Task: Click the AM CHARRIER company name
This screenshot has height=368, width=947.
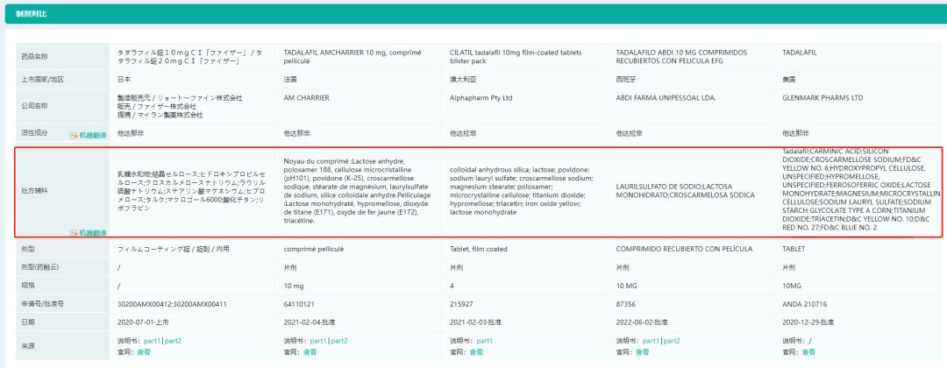Action: (306, 98)
